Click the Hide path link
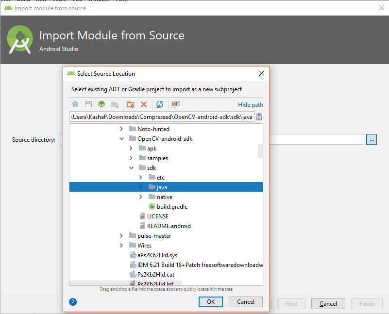Screen dimensions: 389x314 click(x=250, y=105)
